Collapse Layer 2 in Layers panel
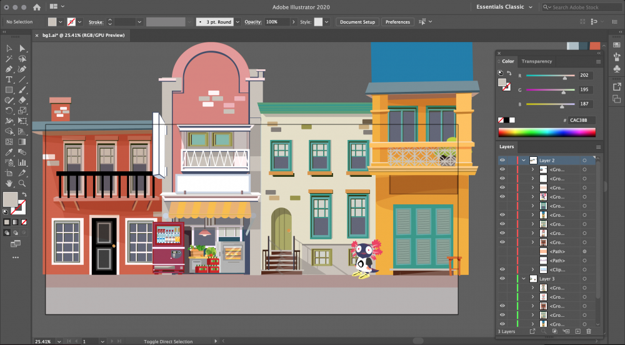 click(x=524, y=160)
